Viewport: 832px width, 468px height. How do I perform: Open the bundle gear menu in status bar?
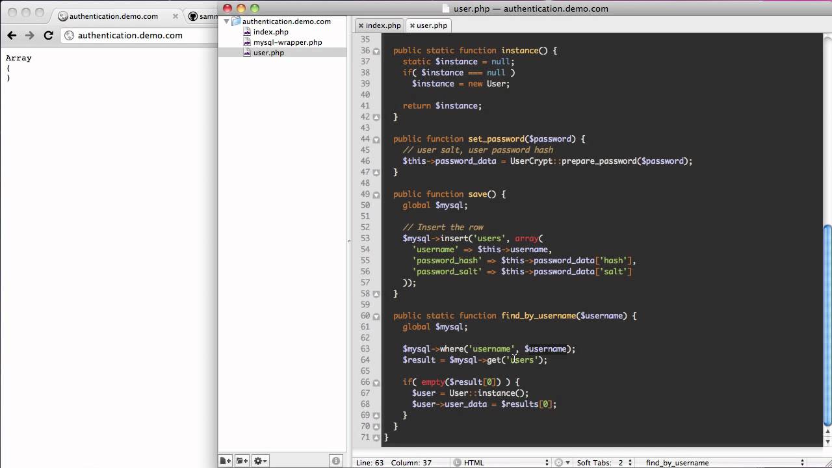(x=562, y=462)
